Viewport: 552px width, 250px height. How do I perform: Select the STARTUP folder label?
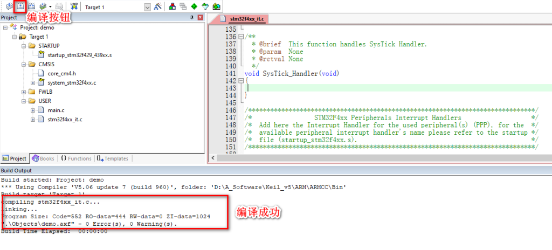(49, 46)
